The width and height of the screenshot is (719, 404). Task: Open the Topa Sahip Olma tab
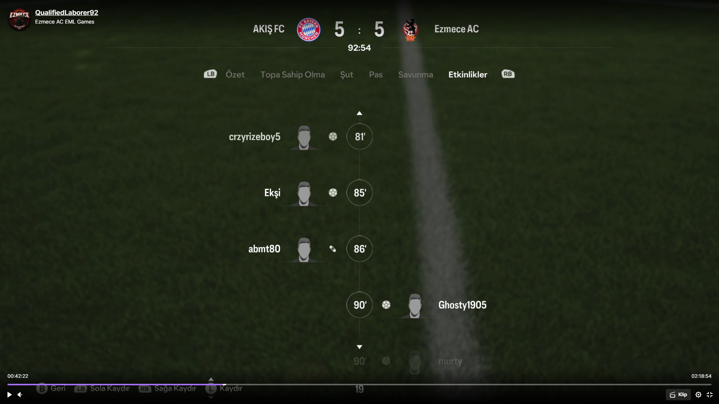(292, 74)
